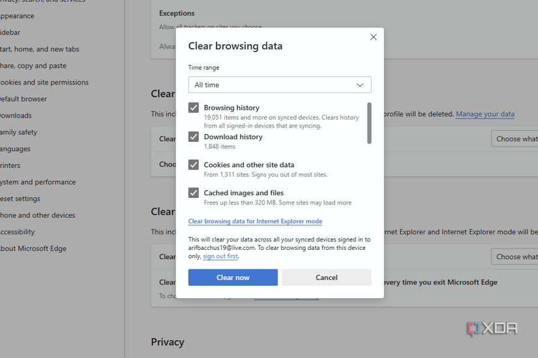The height and width of the screenshot is (358, 538).
Task: Go to Start, home, and new tabs
Action: click(x=40, y=49)
